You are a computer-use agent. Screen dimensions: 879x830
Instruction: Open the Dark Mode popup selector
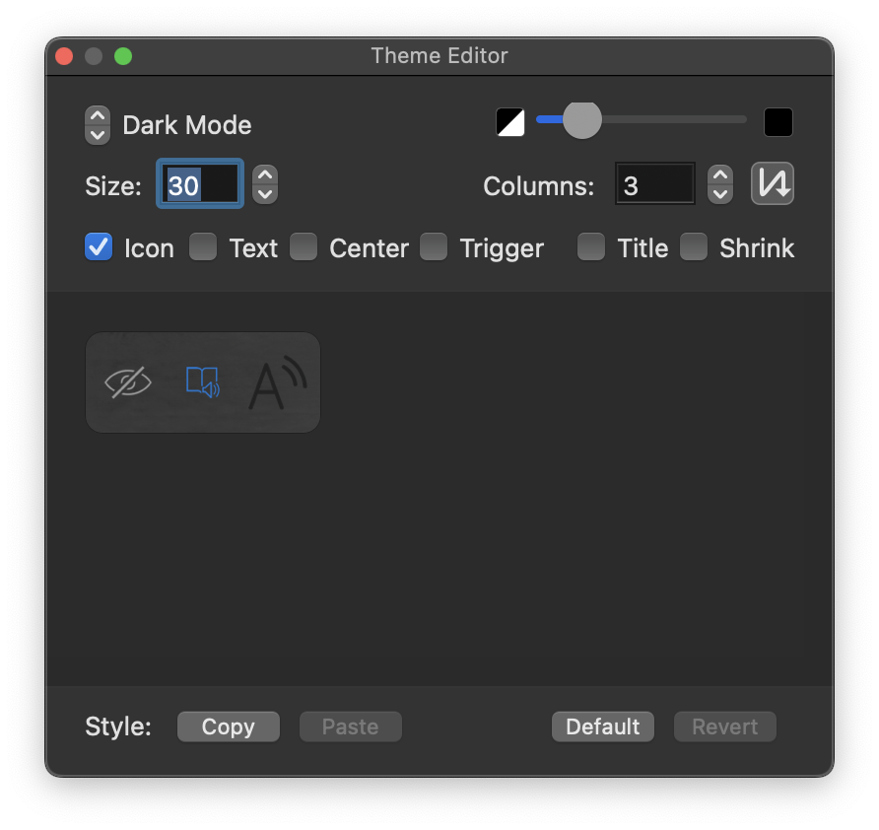(x=98, y=125)
